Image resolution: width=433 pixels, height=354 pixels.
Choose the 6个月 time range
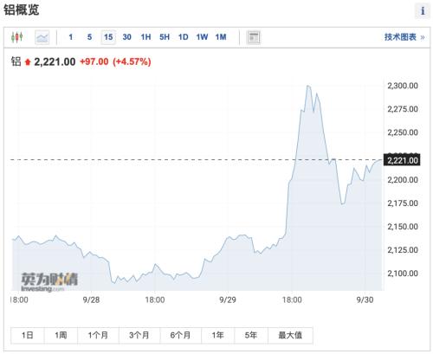click(180, 335)
